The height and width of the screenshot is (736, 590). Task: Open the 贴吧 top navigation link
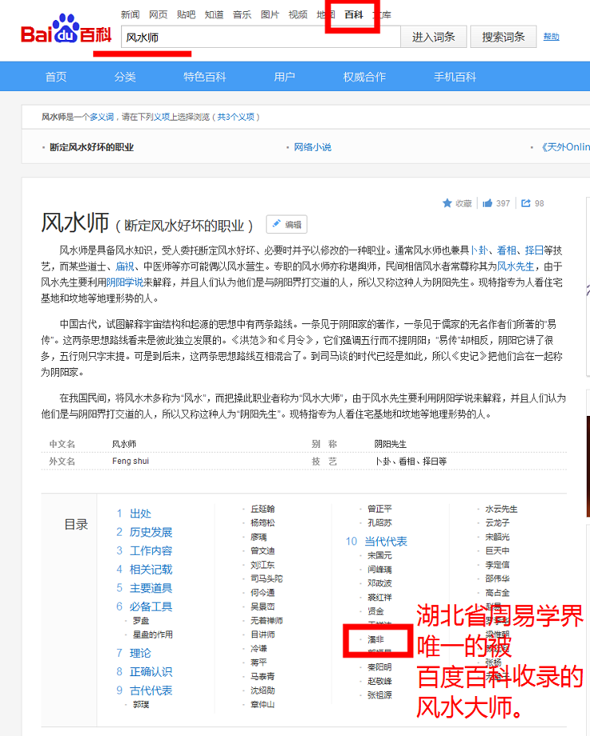(x=187, y=14)
